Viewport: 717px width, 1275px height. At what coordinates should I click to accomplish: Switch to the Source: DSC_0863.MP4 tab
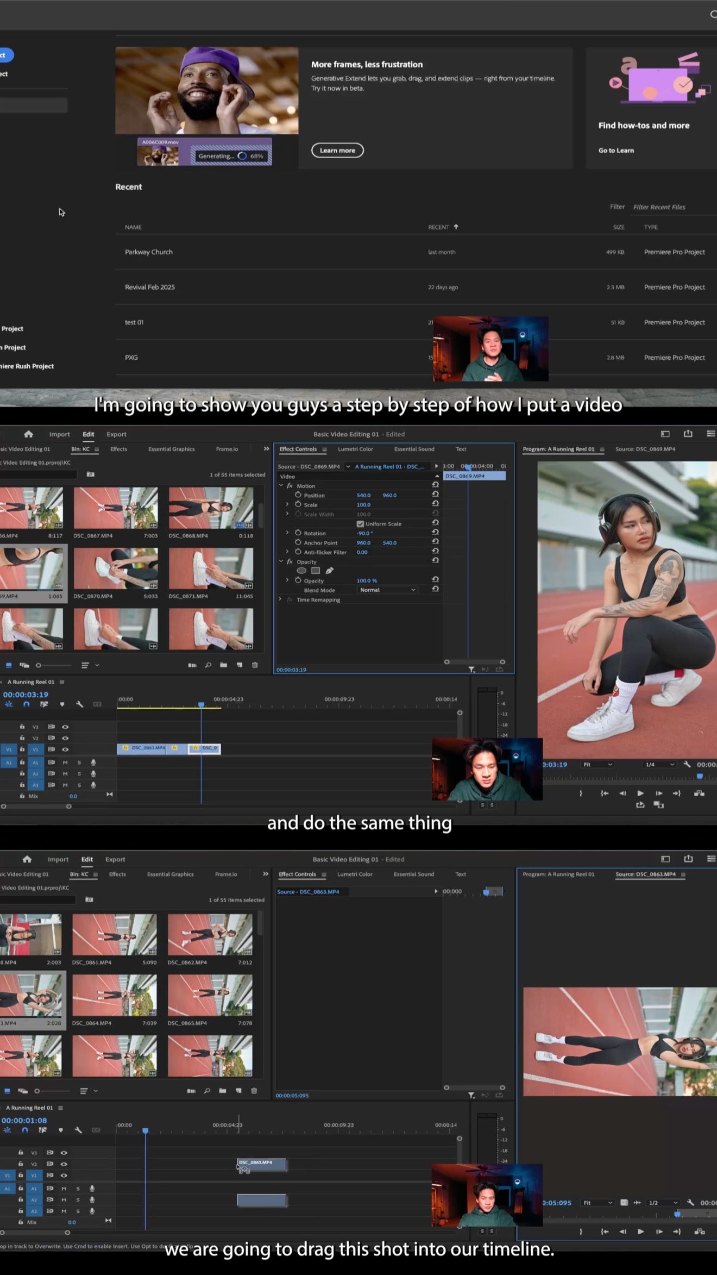pyautogui.click(x=645, y=874)
